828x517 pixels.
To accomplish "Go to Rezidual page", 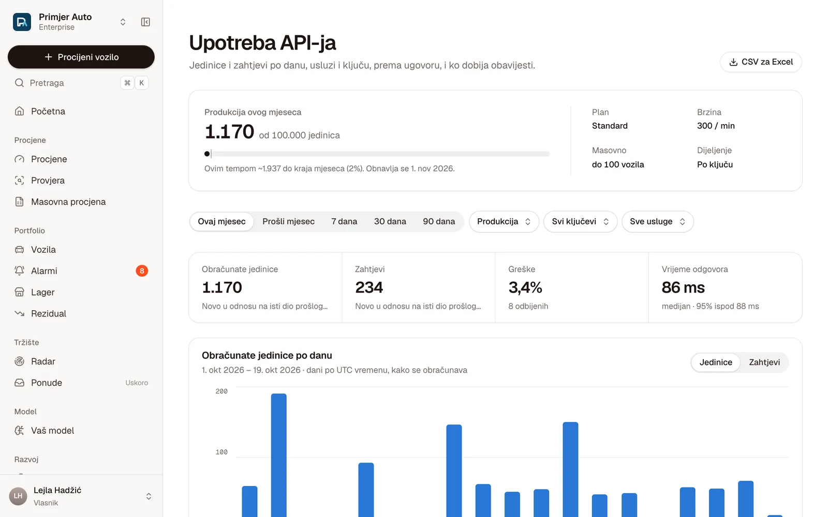I will [x=81, y=313].
